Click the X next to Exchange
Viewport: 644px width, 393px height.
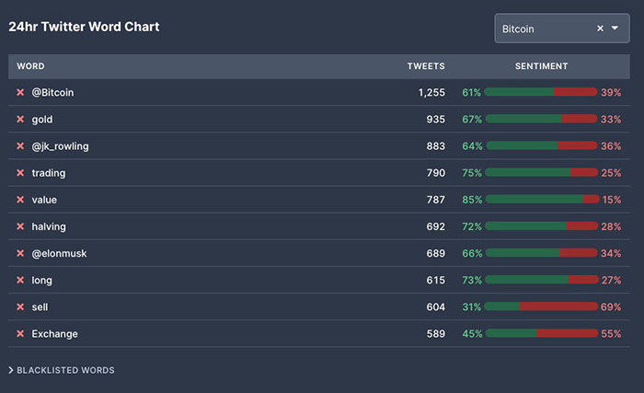pos(20,333)
